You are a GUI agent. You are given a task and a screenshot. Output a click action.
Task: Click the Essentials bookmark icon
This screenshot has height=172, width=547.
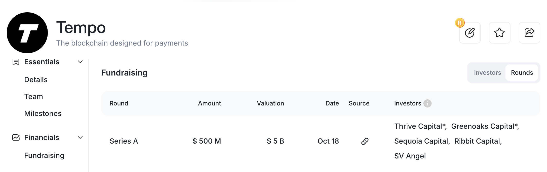16,62
